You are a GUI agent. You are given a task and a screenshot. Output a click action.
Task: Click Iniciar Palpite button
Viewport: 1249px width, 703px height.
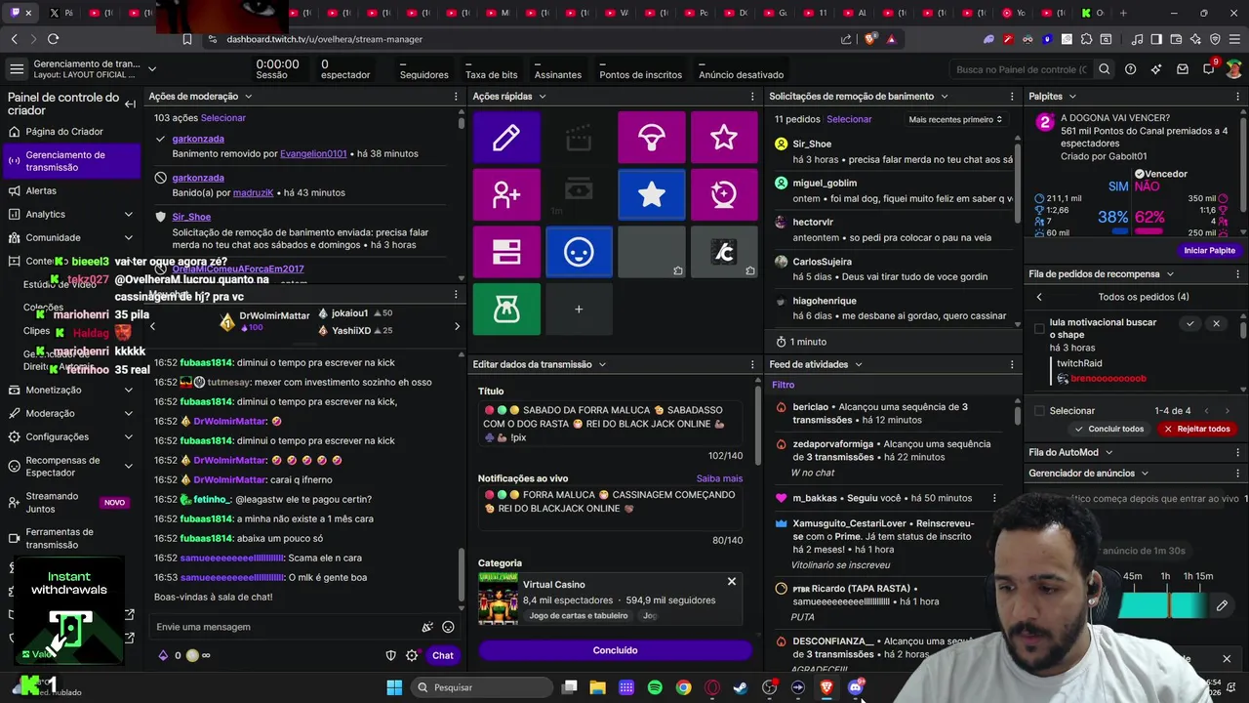(1210, 250)
